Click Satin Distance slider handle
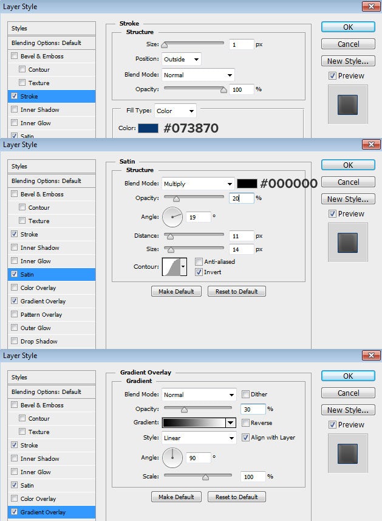 pyautogui.click(x=170, y=236)
